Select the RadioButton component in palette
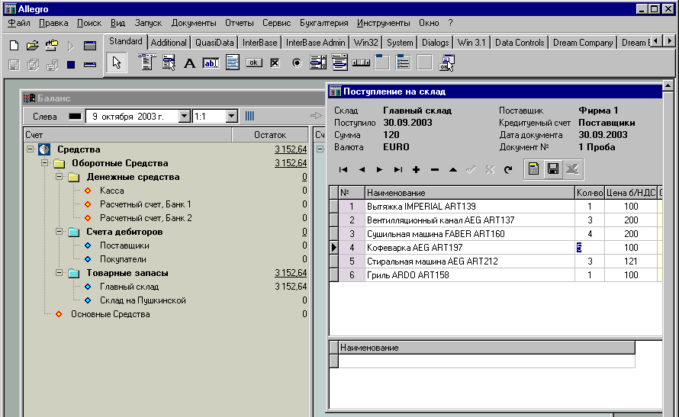The height and width of the screenshot is (417, 679). pyautogui.click(x=297, y=63)
